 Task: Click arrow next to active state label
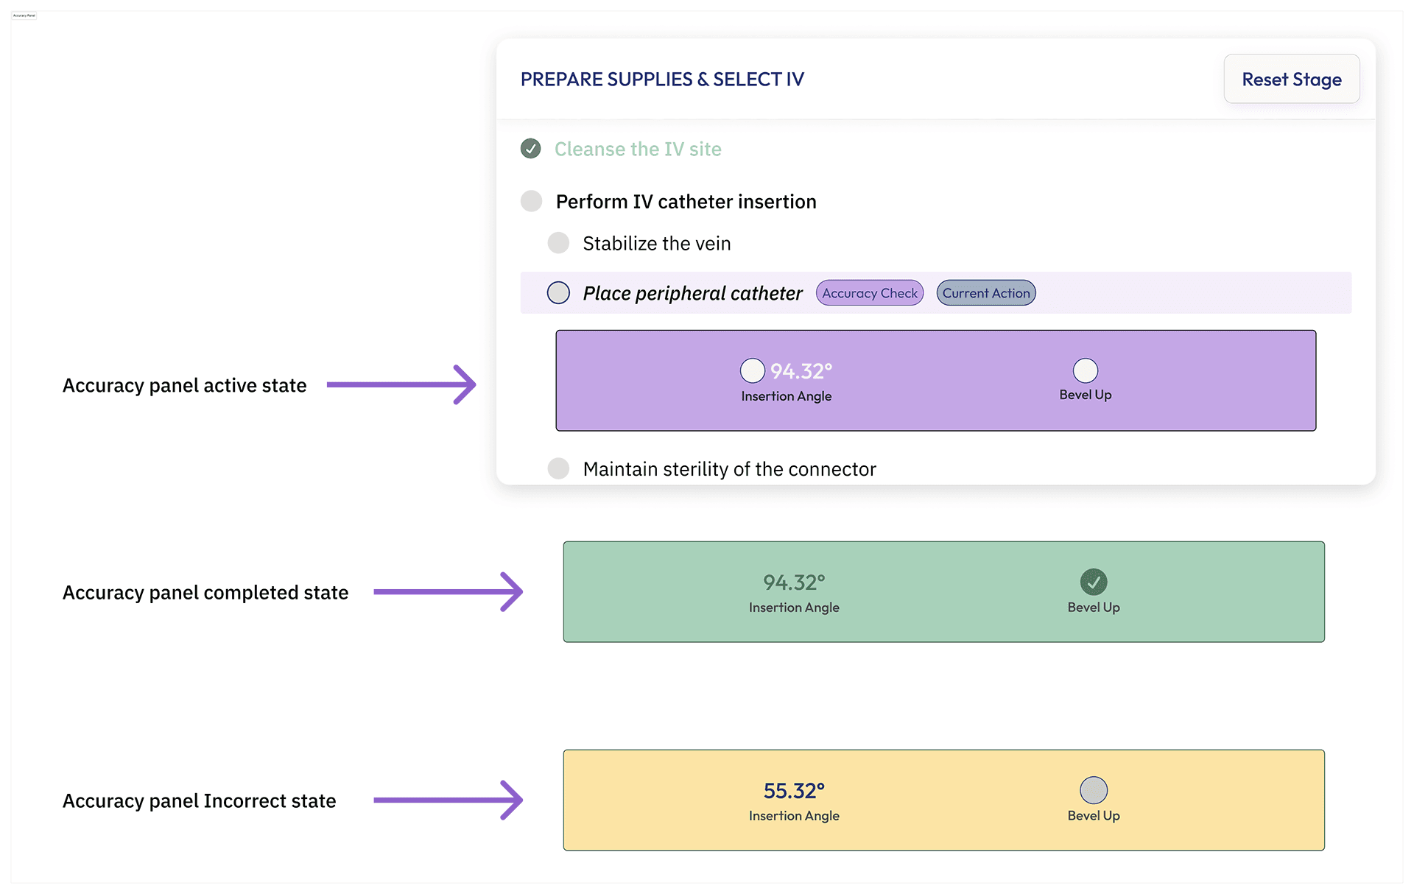click(401, 384)
